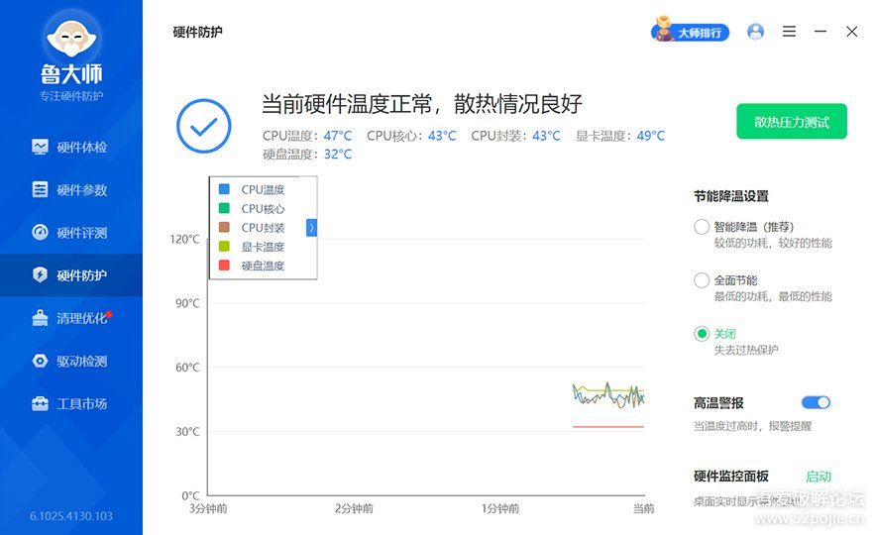Click the 硬件体检 monitor icon in sidebar

(x=40, y=147)
